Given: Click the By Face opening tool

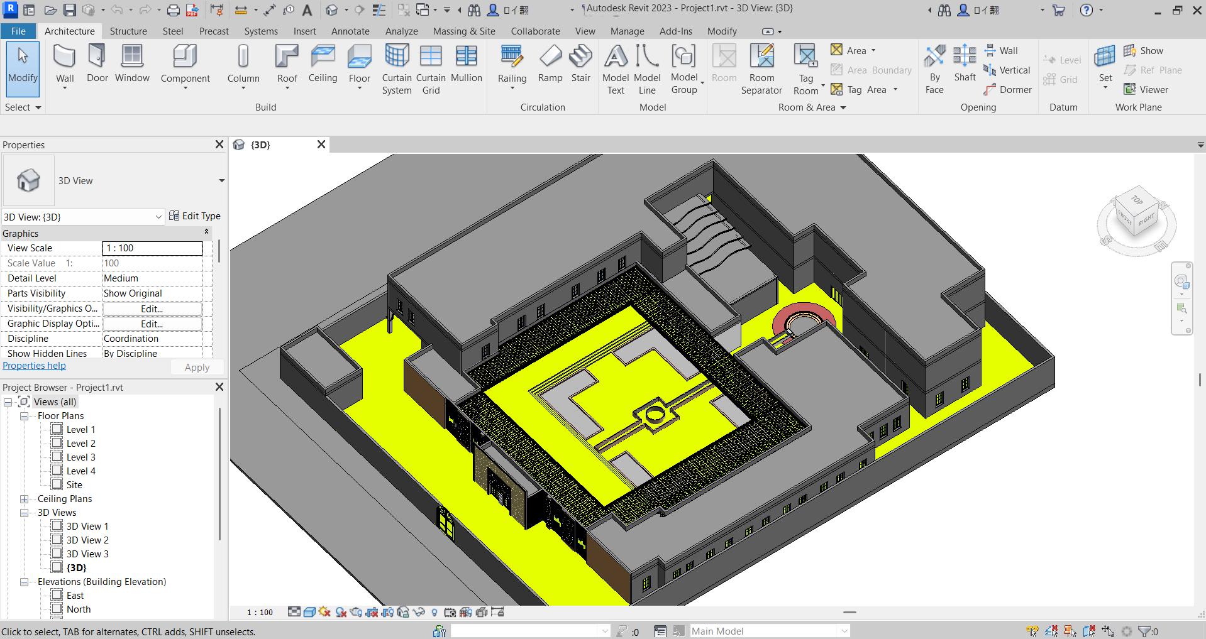Looking at the screenshot, I should 934,70.
